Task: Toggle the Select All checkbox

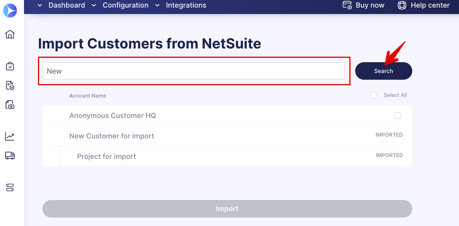Action: pyautogui.click(x=373, y=95)
